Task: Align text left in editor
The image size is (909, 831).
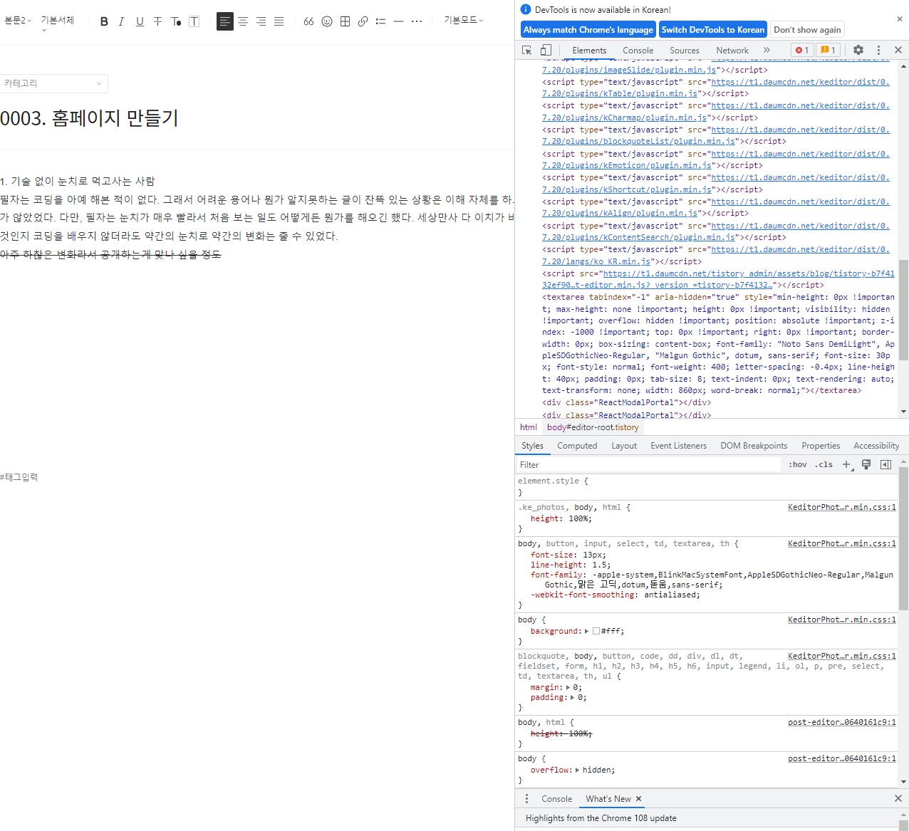Action: 225,21
